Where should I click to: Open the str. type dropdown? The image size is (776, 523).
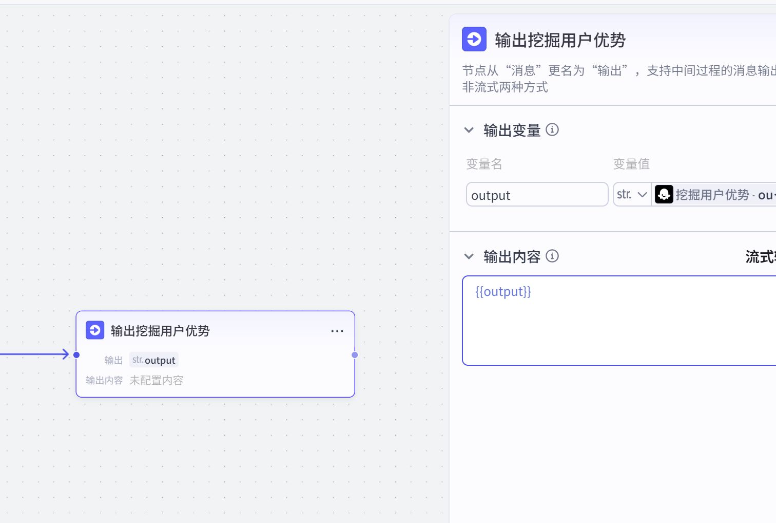642,194
